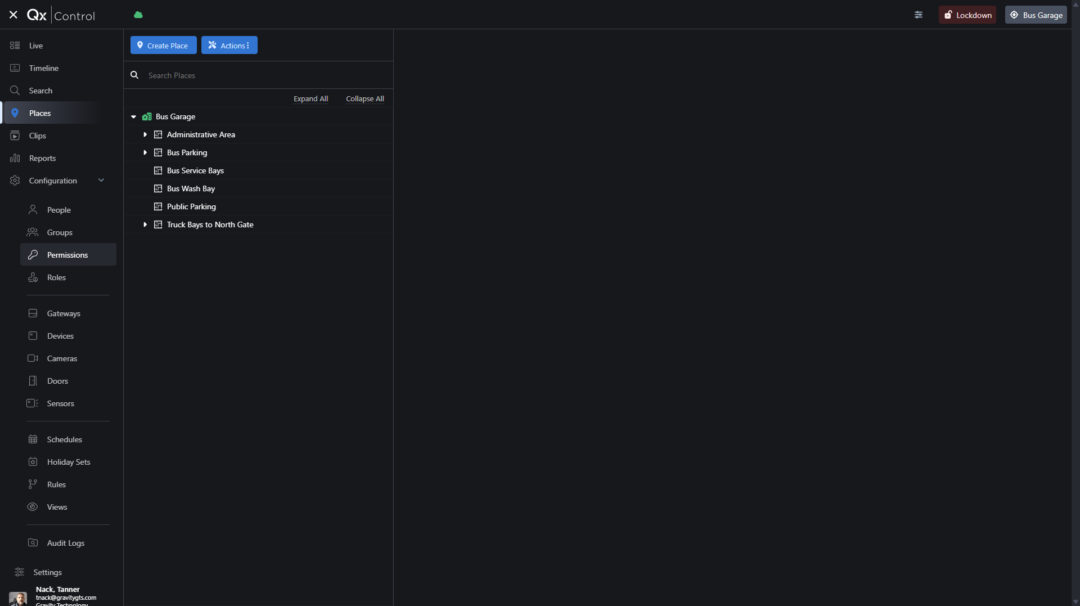
Task: Expand the Administrative Area node
Action: point(145,134)
